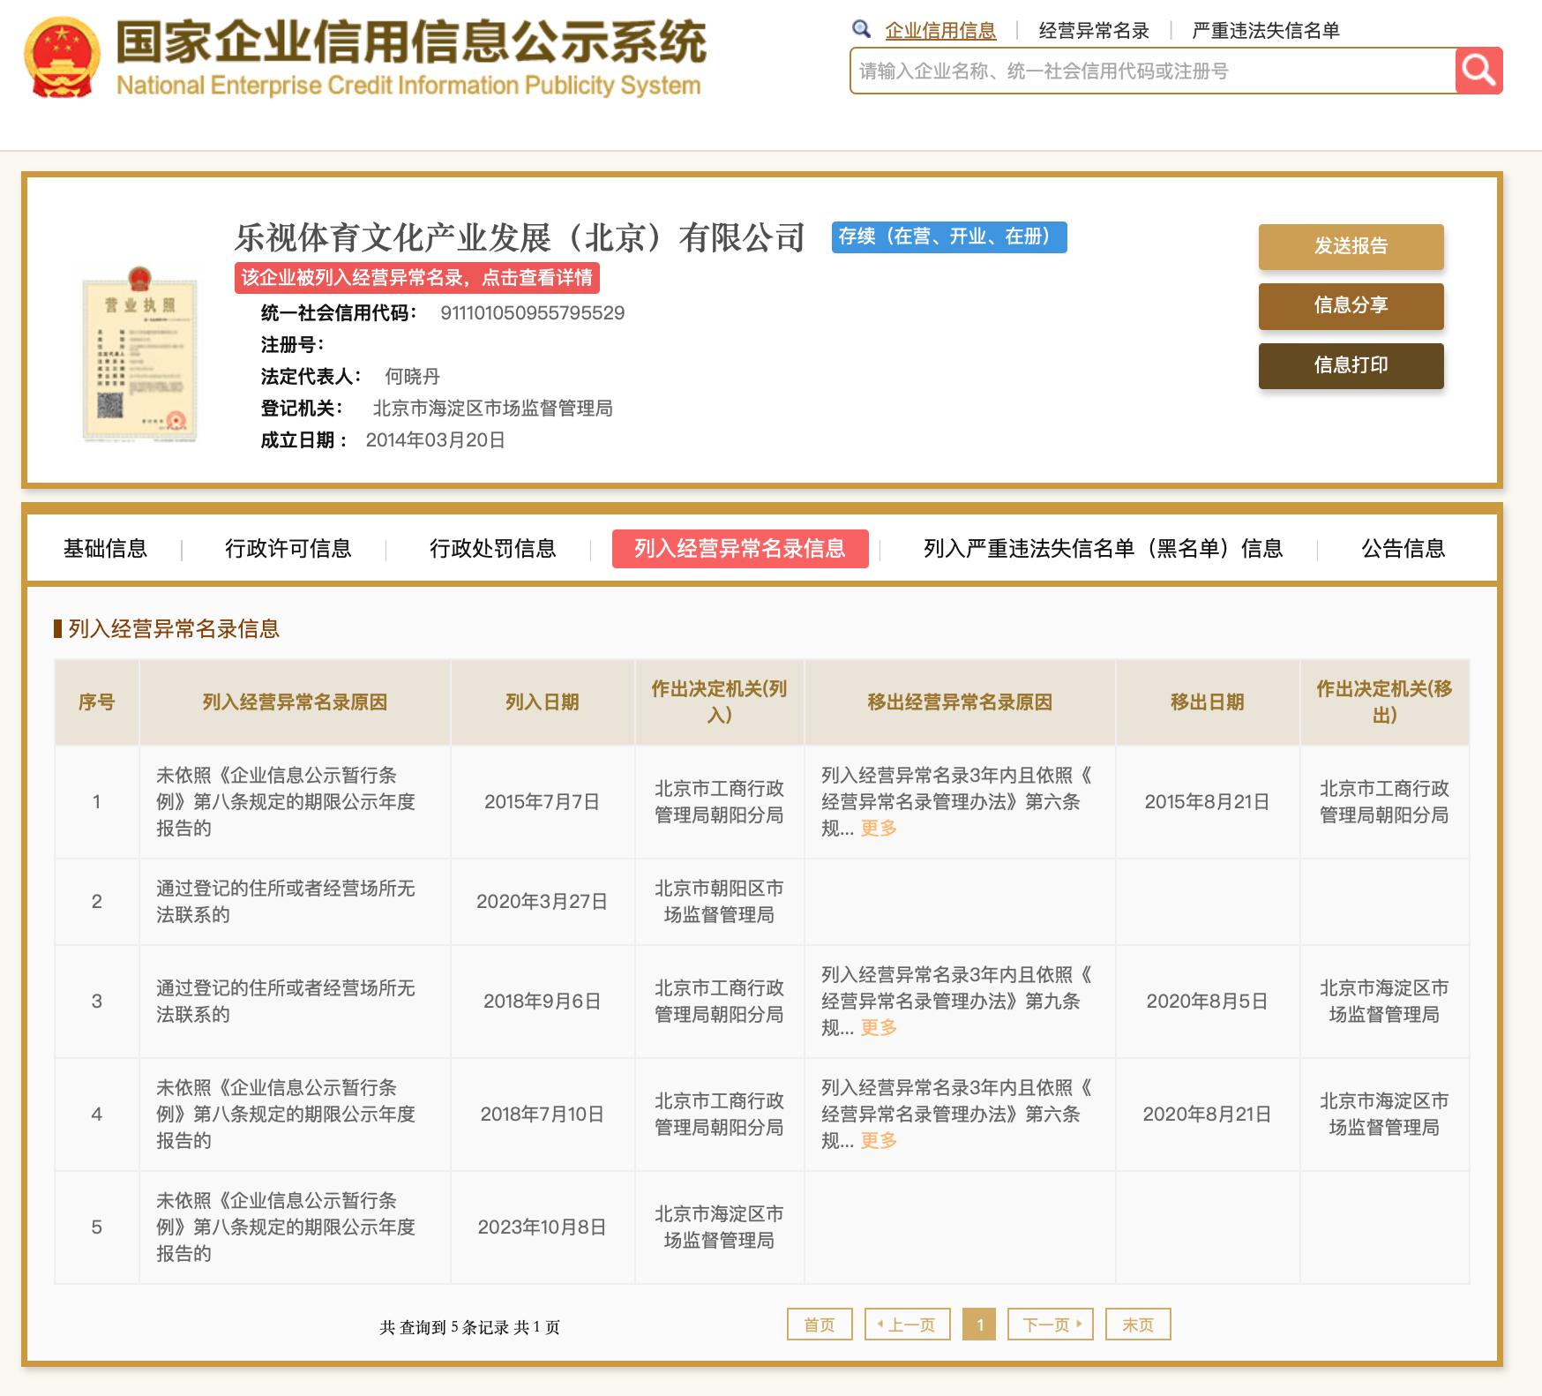
Task: Click establishment date 2014年03月20日
Action: [x=436, y=440]
